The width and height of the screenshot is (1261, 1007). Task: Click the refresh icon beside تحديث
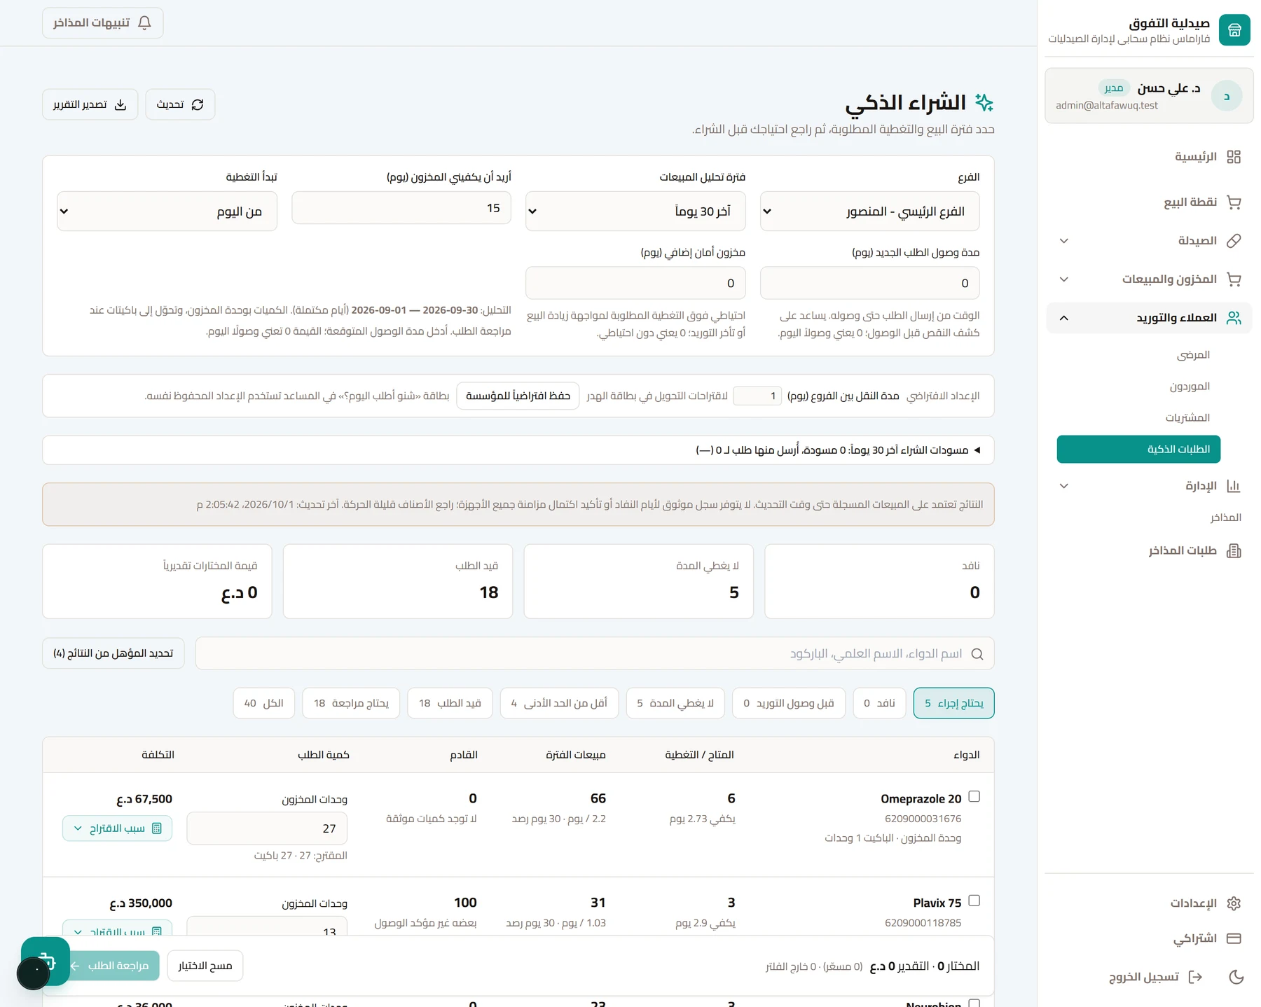click(x=198, y=104)
